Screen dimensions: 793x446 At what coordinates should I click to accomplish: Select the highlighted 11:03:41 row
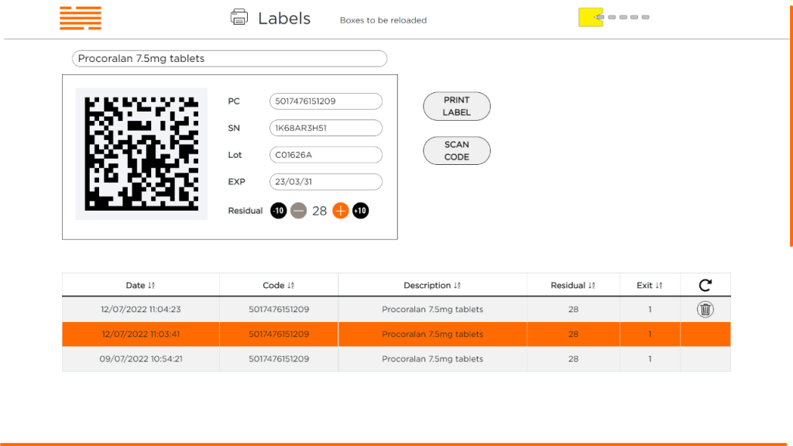click(x=396, y=334)
